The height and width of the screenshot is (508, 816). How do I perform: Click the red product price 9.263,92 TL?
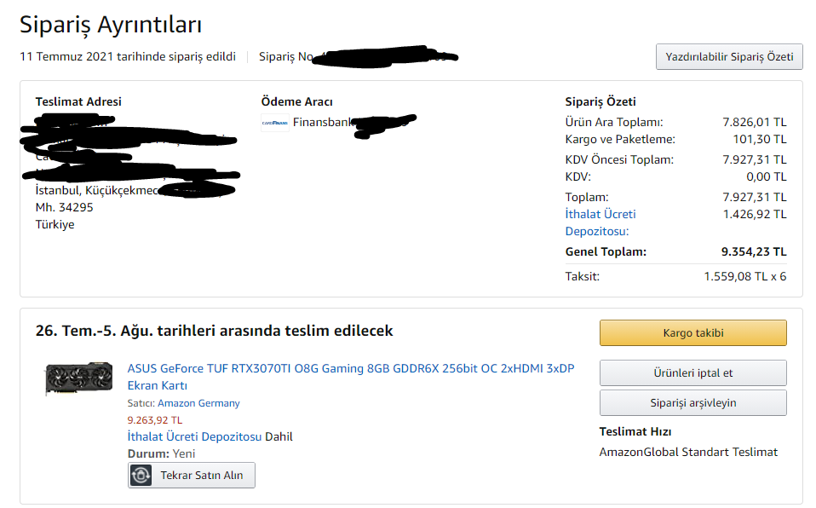[154, 419]
